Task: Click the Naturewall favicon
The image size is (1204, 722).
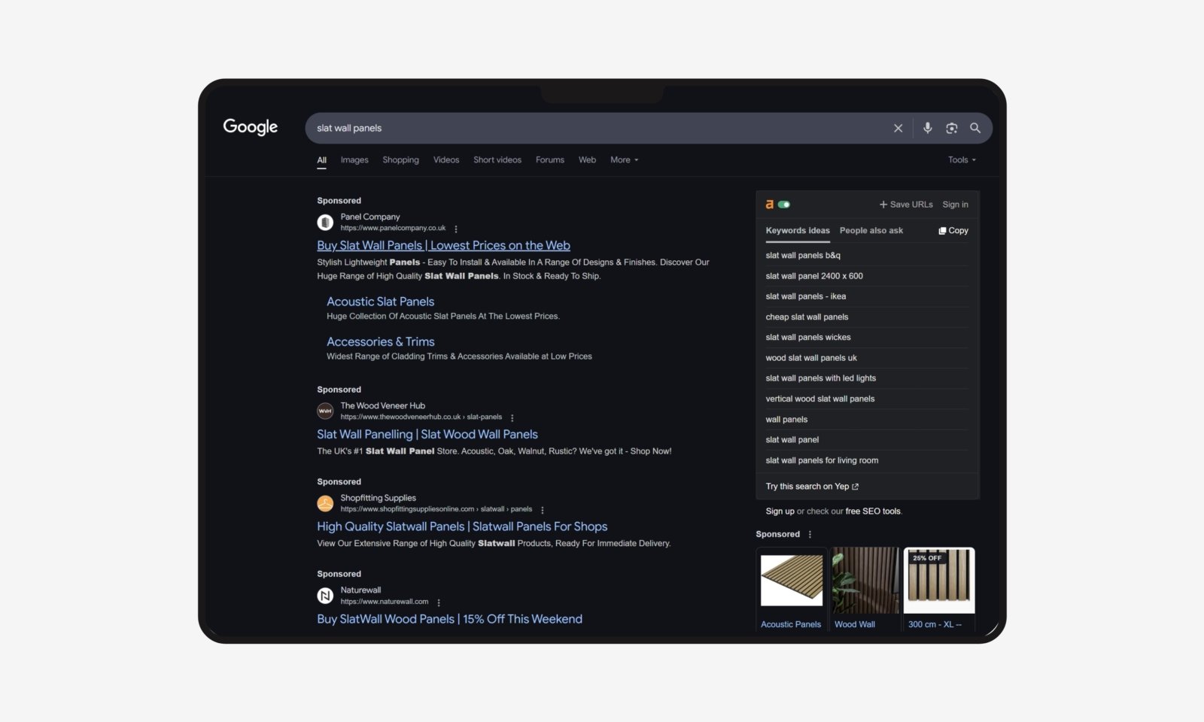Action: coord(325,596)
